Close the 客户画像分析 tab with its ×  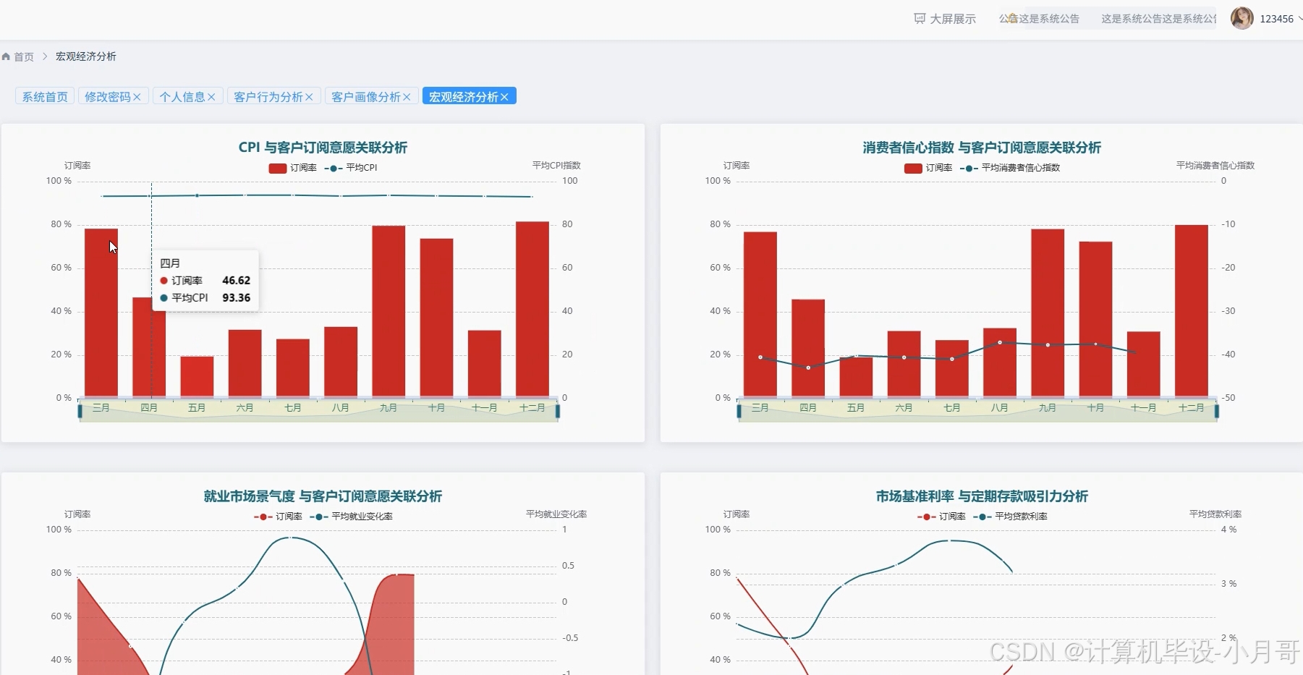407,97
